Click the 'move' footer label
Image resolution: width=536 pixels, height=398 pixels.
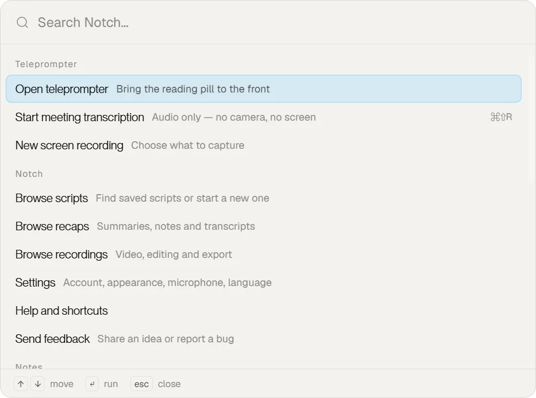coord(62,384)
